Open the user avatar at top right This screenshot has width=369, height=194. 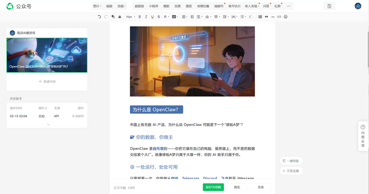pos(358,6)
